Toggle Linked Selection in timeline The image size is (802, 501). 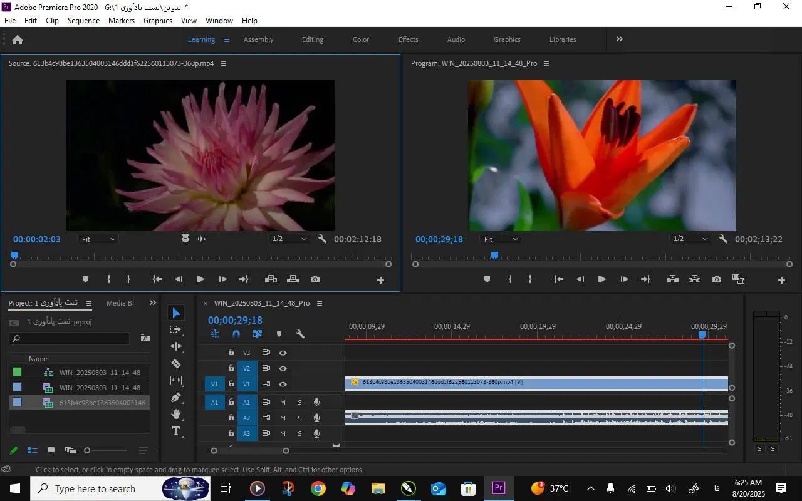click(258, 334)
